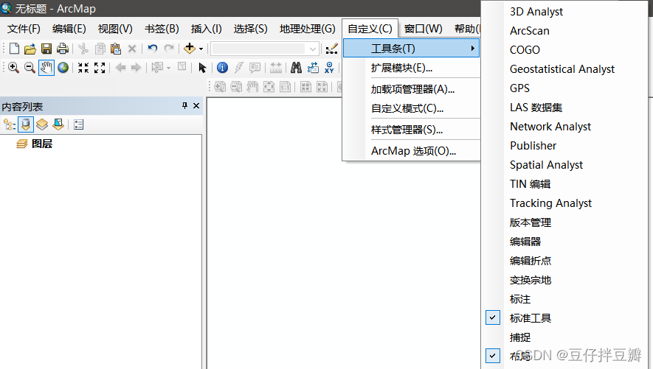Open the Editor toolbar pencil icon
653x369 pixels.
[331, 49]
